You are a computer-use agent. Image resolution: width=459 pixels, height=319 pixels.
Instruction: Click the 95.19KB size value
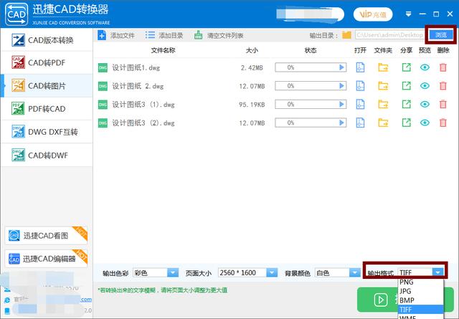[x=252, y=105]
